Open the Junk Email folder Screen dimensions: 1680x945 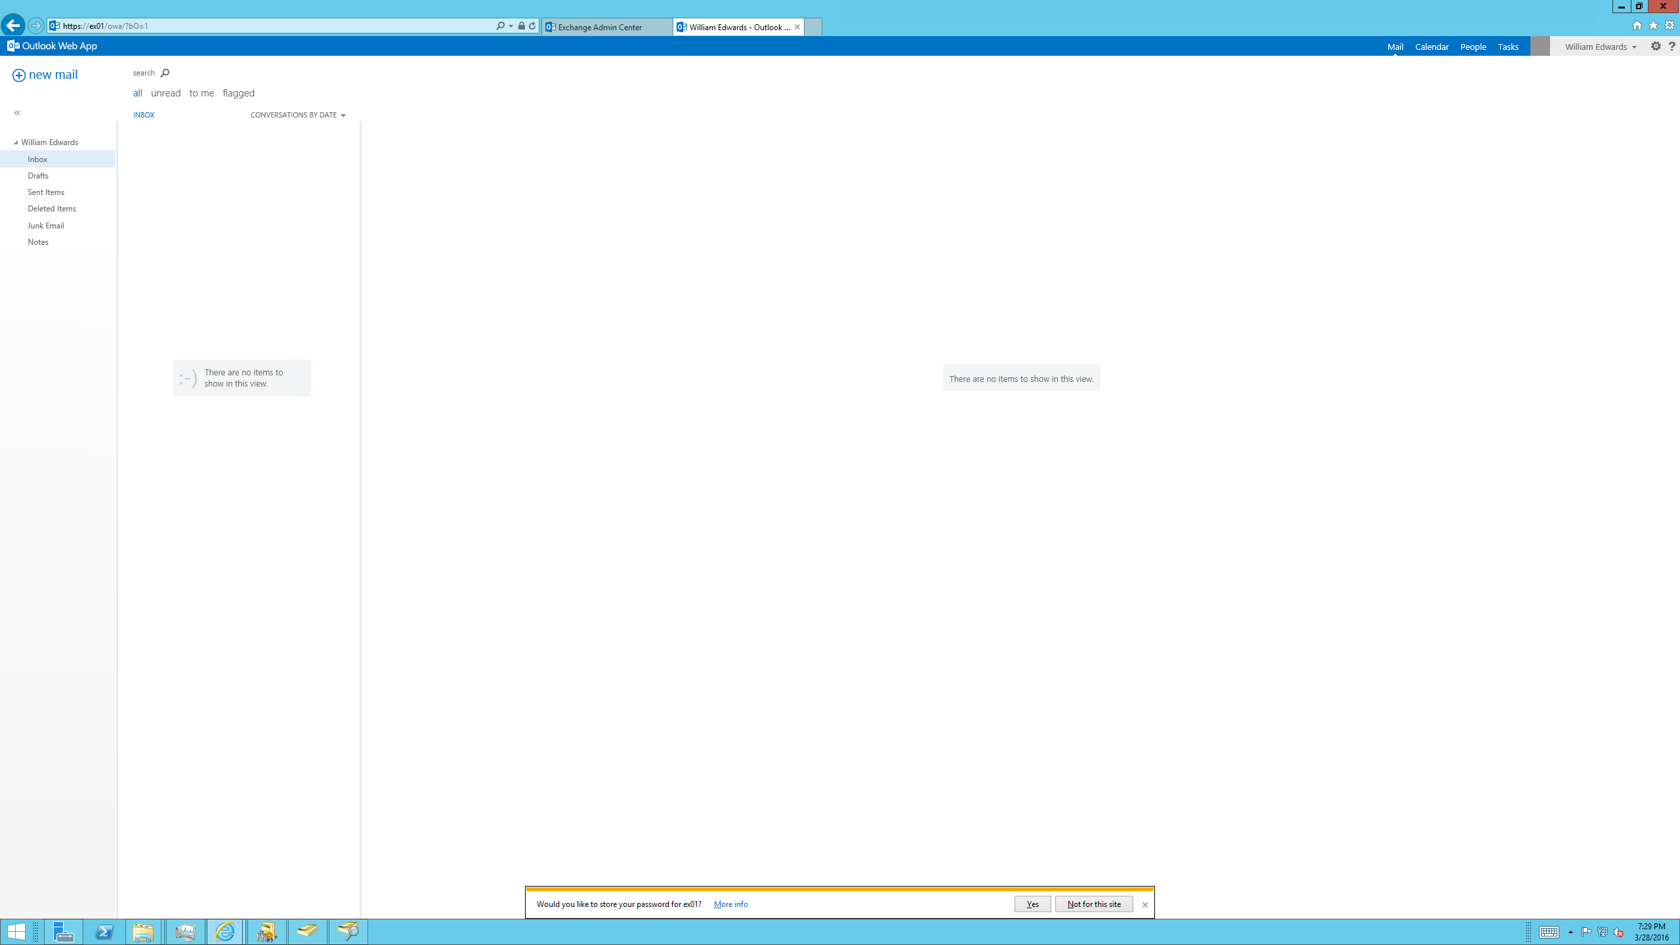[x=45, y=225]
